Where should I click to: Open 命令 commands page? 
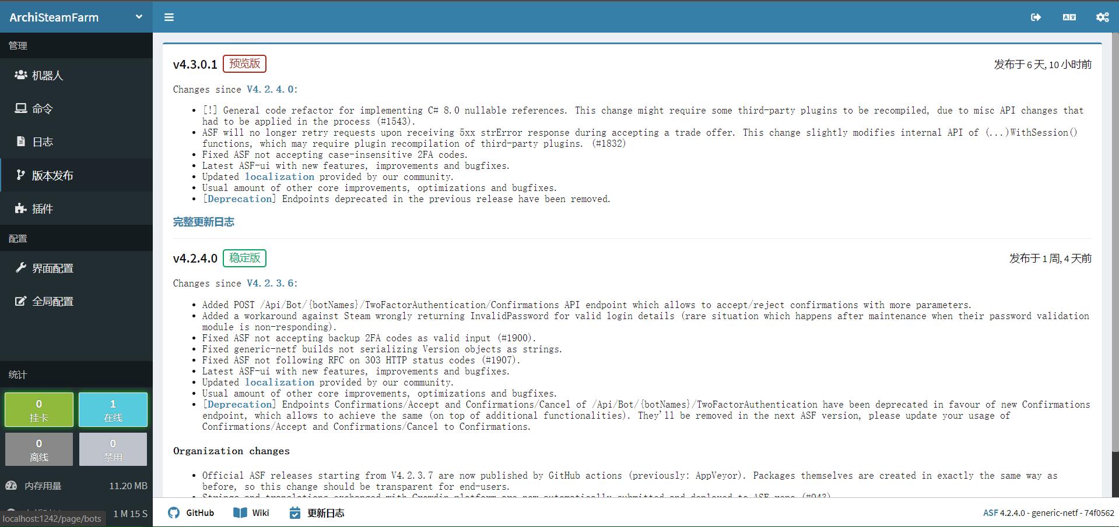point(76,108)
